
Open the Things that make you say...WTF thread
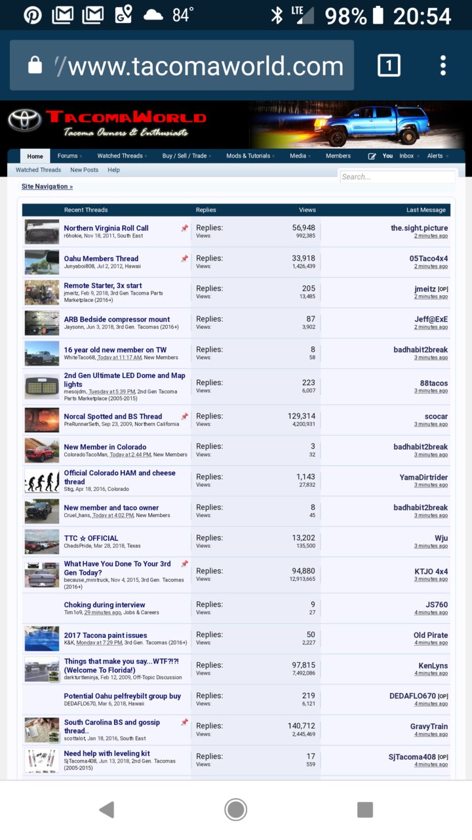pos(121,665)
